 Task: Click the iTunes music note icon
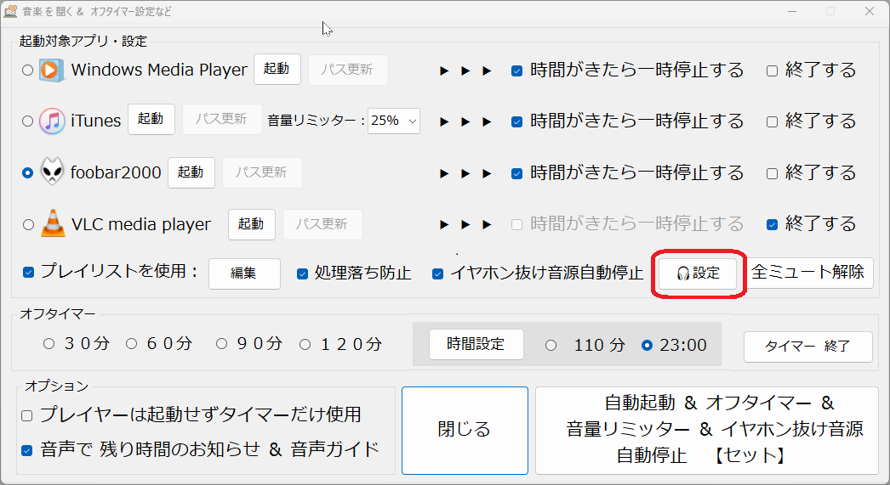52,121
